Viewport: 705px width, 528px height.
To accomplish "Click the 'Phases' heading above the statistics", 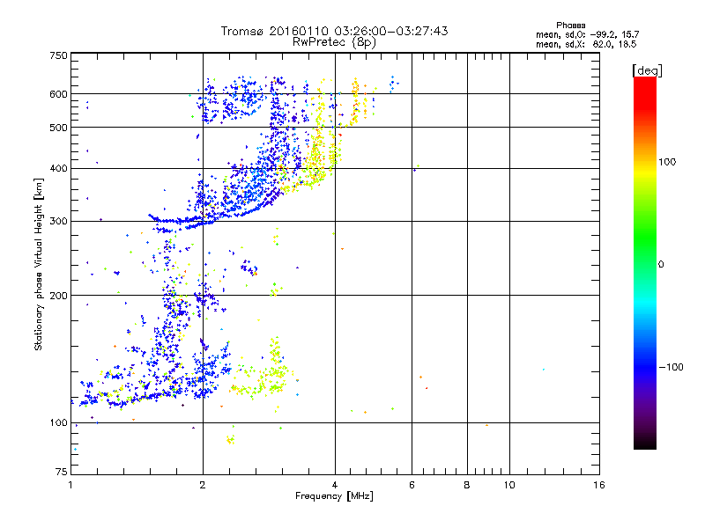I will click(x=570, y=26).
